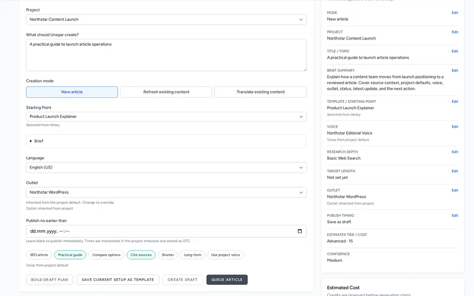
Task: Select Translate existing content mode
Action: [261, 92]
